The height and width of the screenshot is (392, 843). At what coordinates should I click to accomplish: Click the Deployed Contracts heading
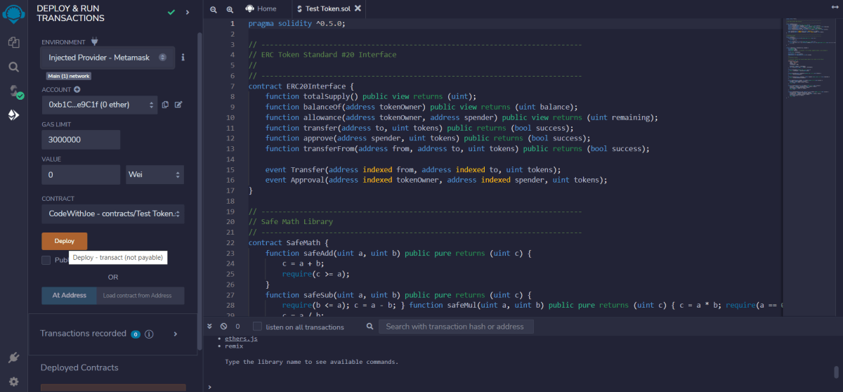coord(79,367)
